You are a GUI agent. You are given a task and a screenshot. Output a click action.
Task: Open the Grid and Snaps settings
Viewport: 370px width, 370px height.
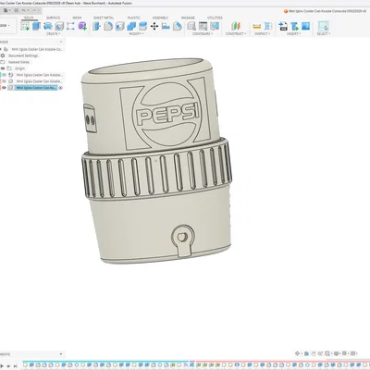click(345, 353)
